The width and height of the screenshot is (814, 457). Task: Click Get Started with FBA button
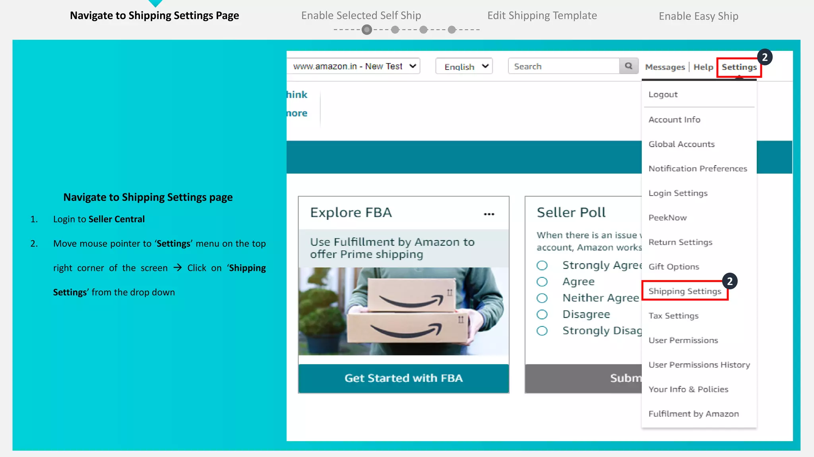403,378
